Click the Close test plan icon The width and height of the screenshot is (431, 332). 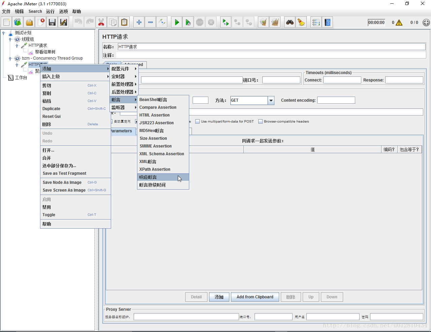pyautogui.click(x=41, y=22)
